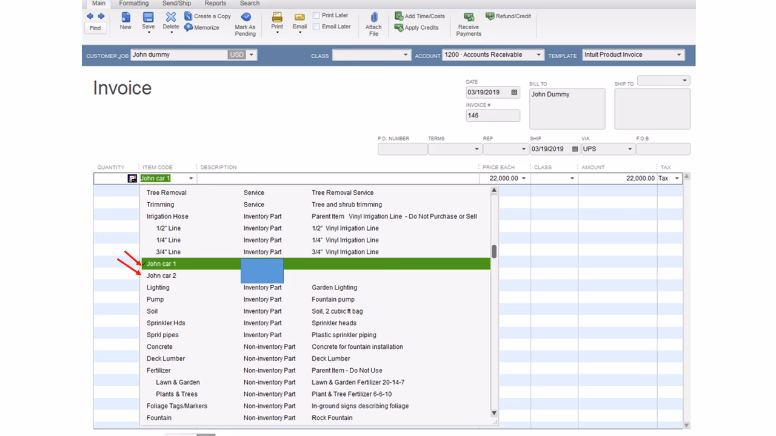Open the Ship date calendar icon

575,149
